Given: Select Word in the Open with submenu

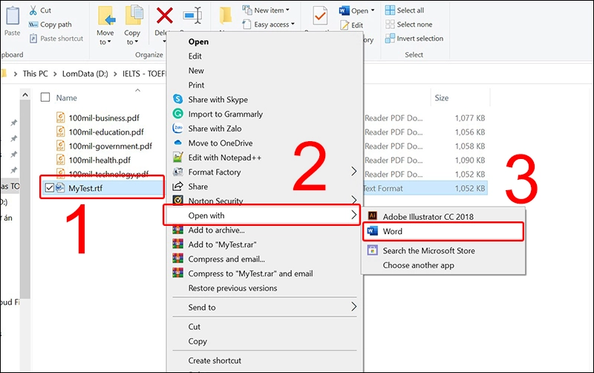Looking at the screenshot, I should [443, 231].
